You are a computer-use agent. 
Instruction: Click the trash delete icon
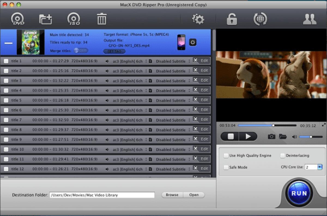pos(102,18)
